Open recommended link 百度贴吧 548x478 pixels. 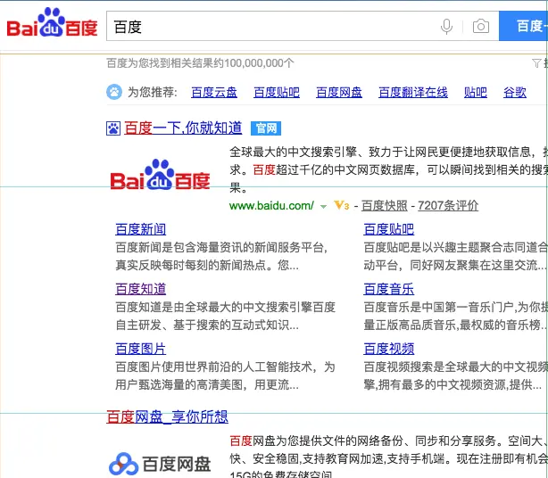pos(277,92)
